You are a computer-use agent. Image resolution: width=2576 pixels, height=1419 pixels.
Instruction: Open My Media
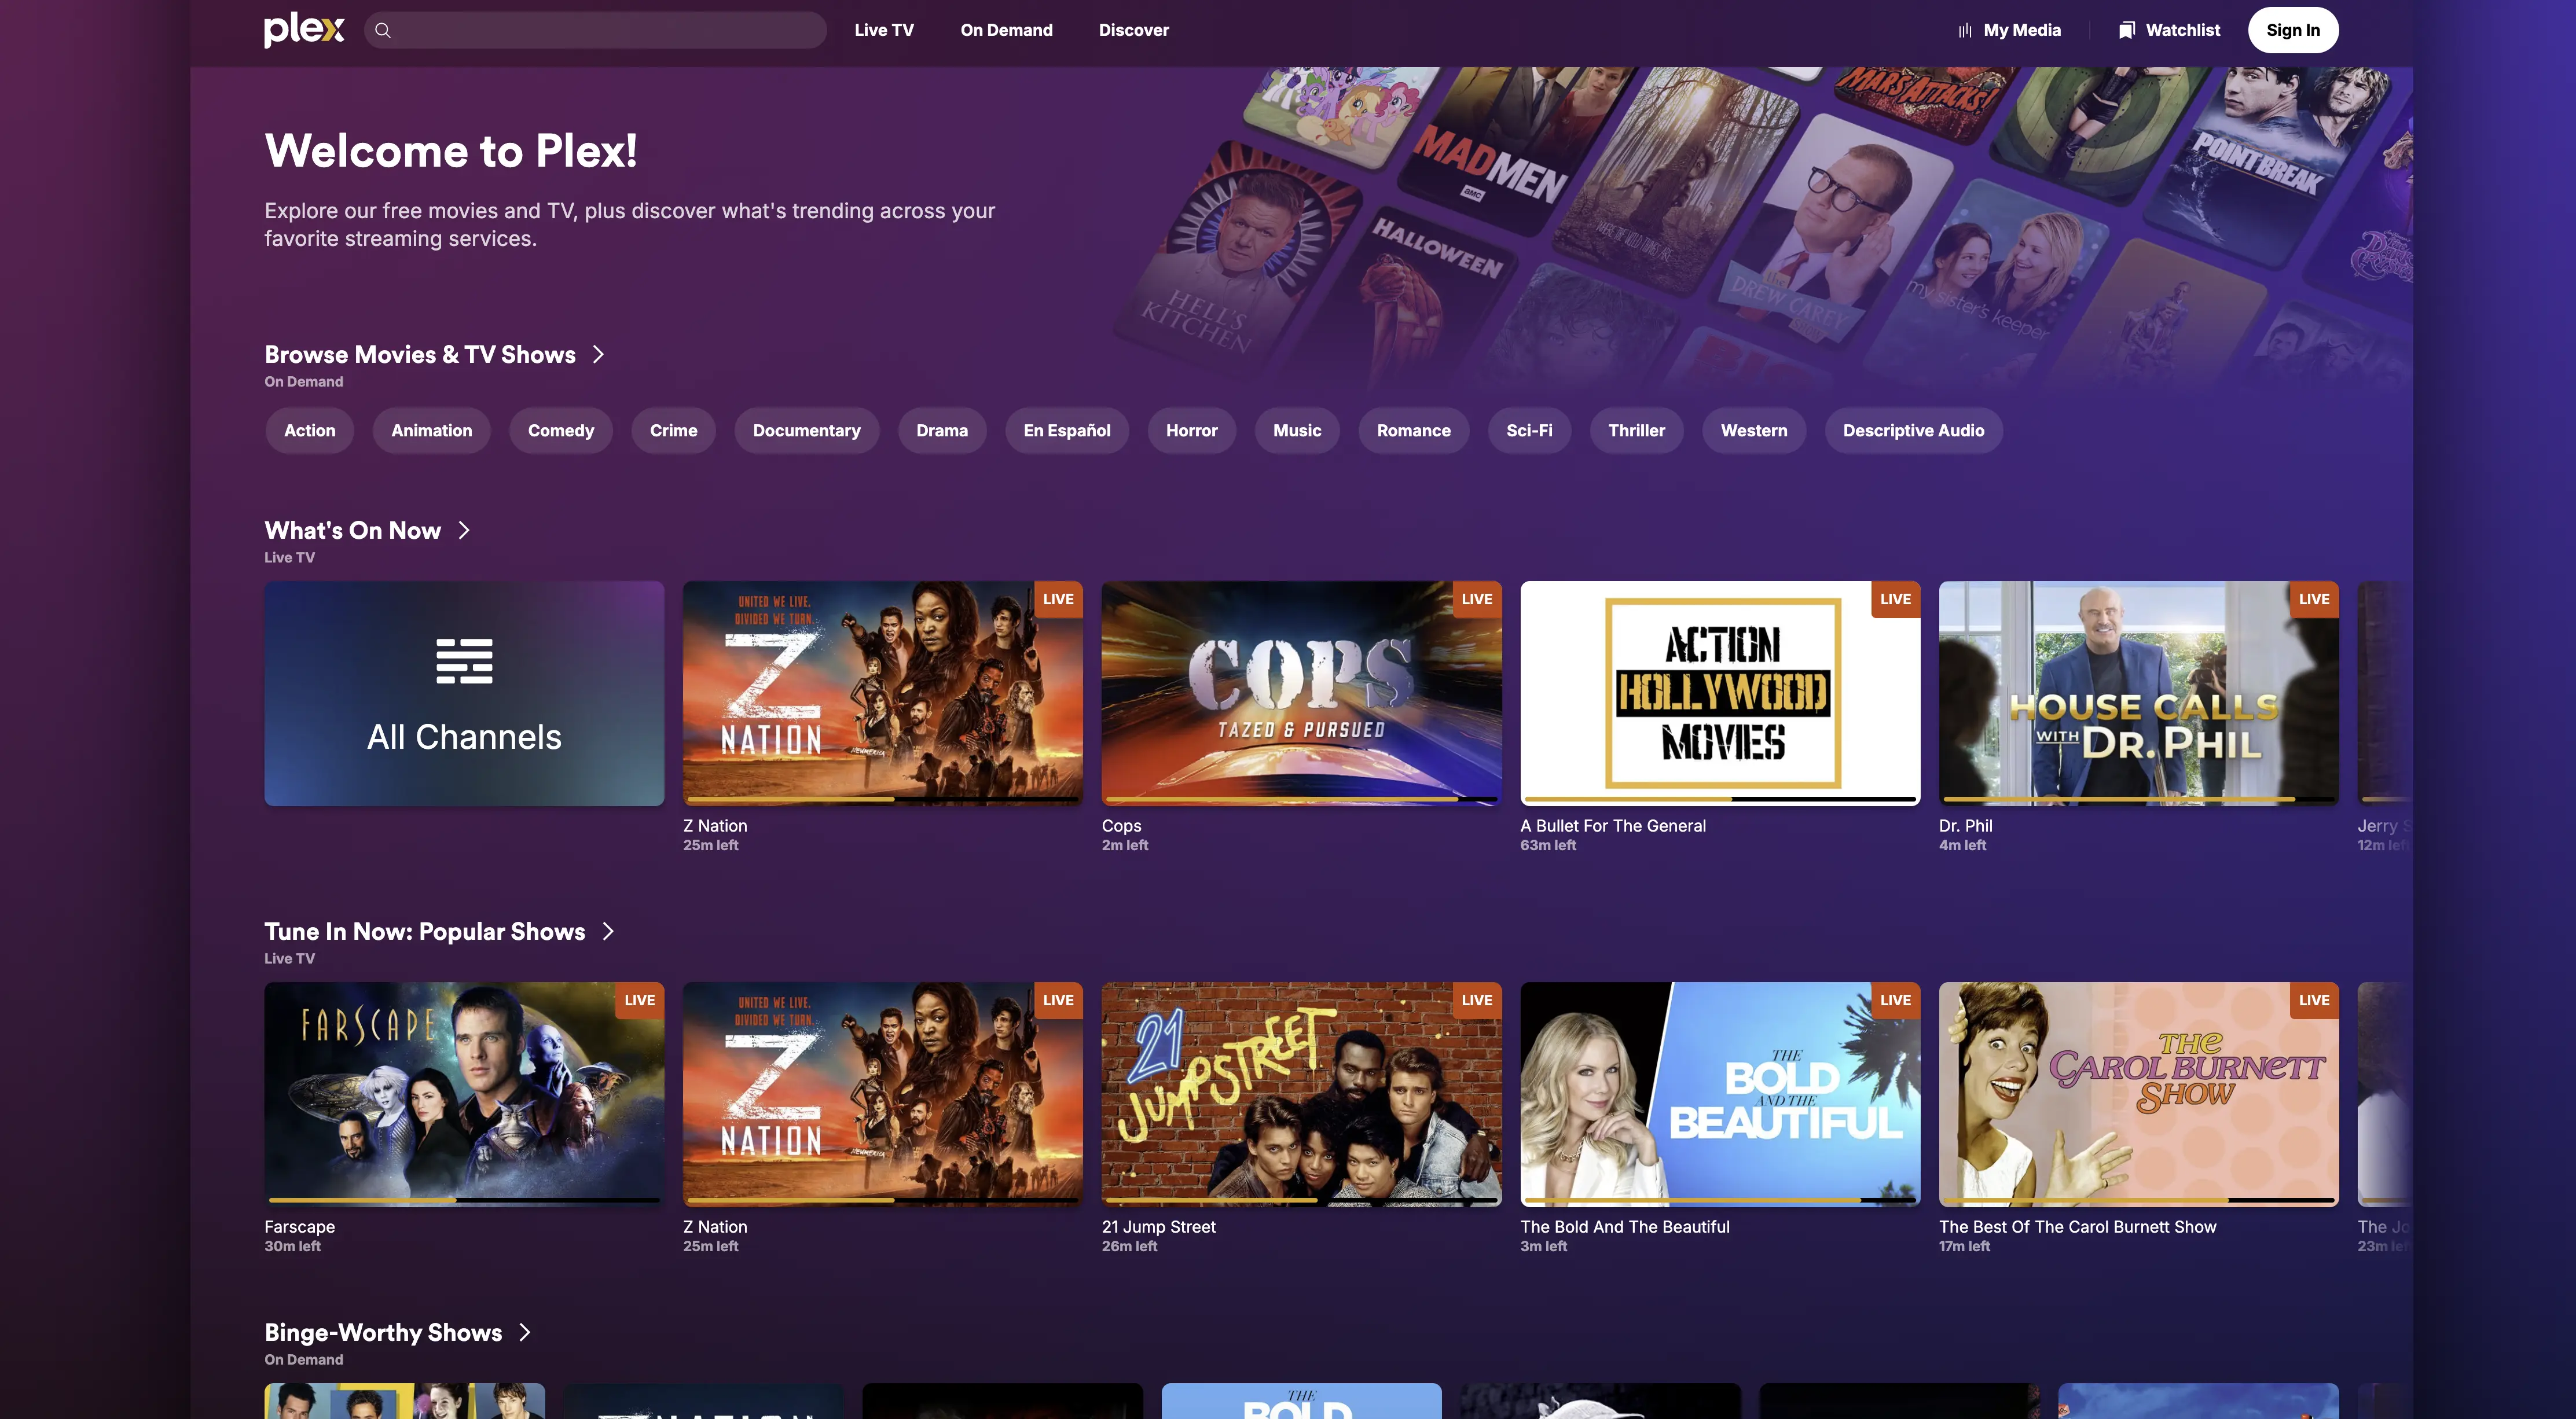2009,30
